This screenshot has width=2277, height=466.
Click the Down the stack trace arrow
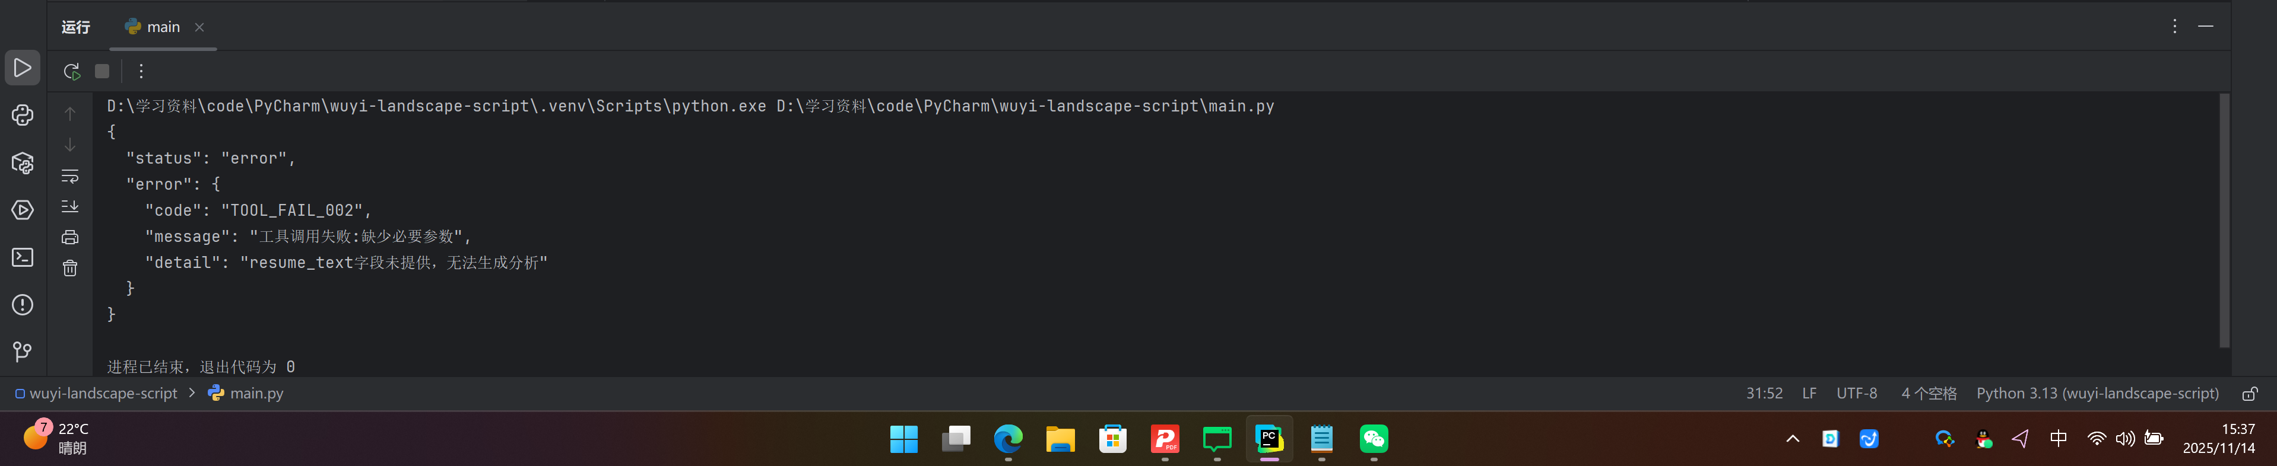(70, 145)
